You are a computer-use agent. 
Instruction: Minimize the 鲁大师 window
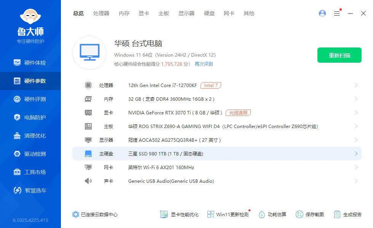(350, 13)
